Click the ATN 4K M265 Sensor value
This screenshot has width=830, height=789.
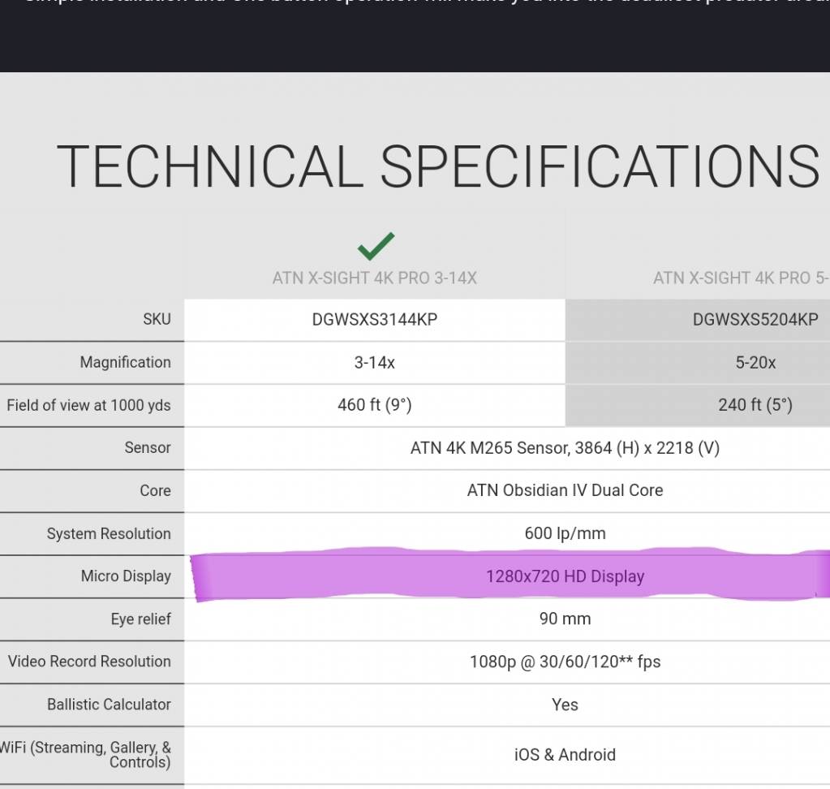[x=565, y=448]
